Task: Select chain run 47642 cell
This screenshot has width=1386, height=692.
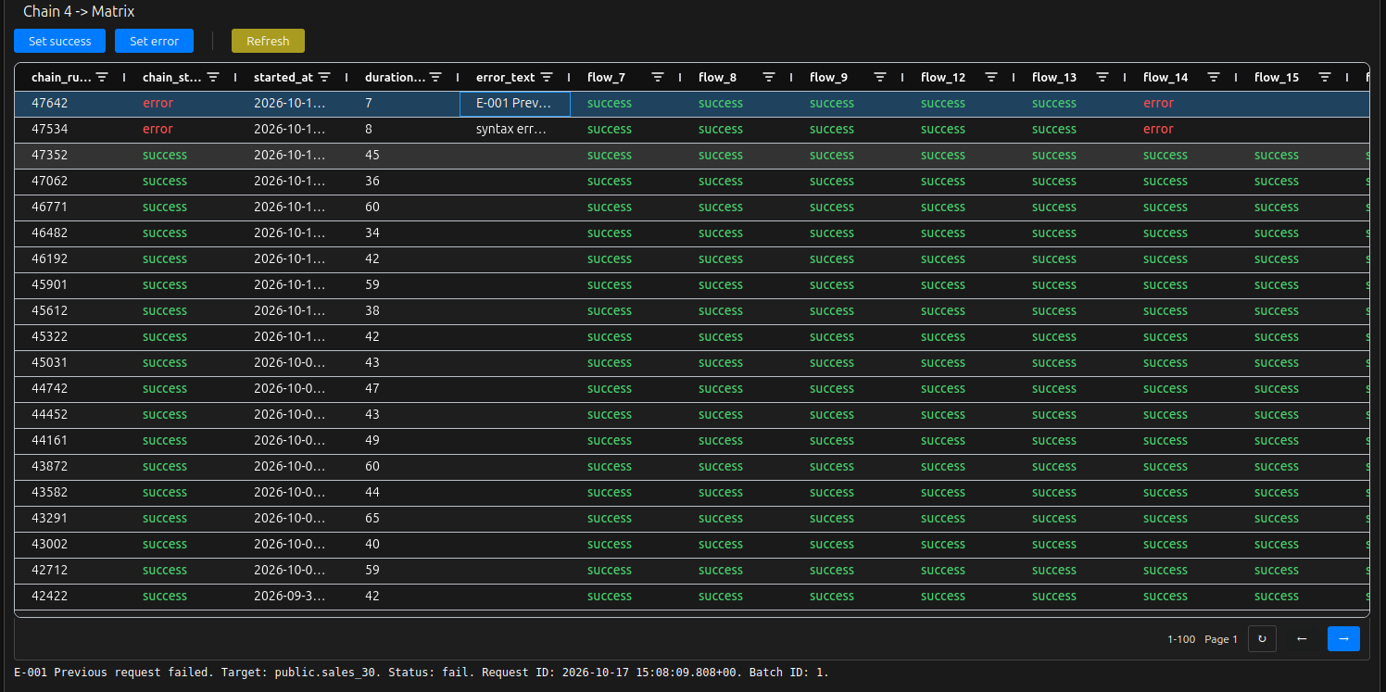Action: tap(70, 103)
